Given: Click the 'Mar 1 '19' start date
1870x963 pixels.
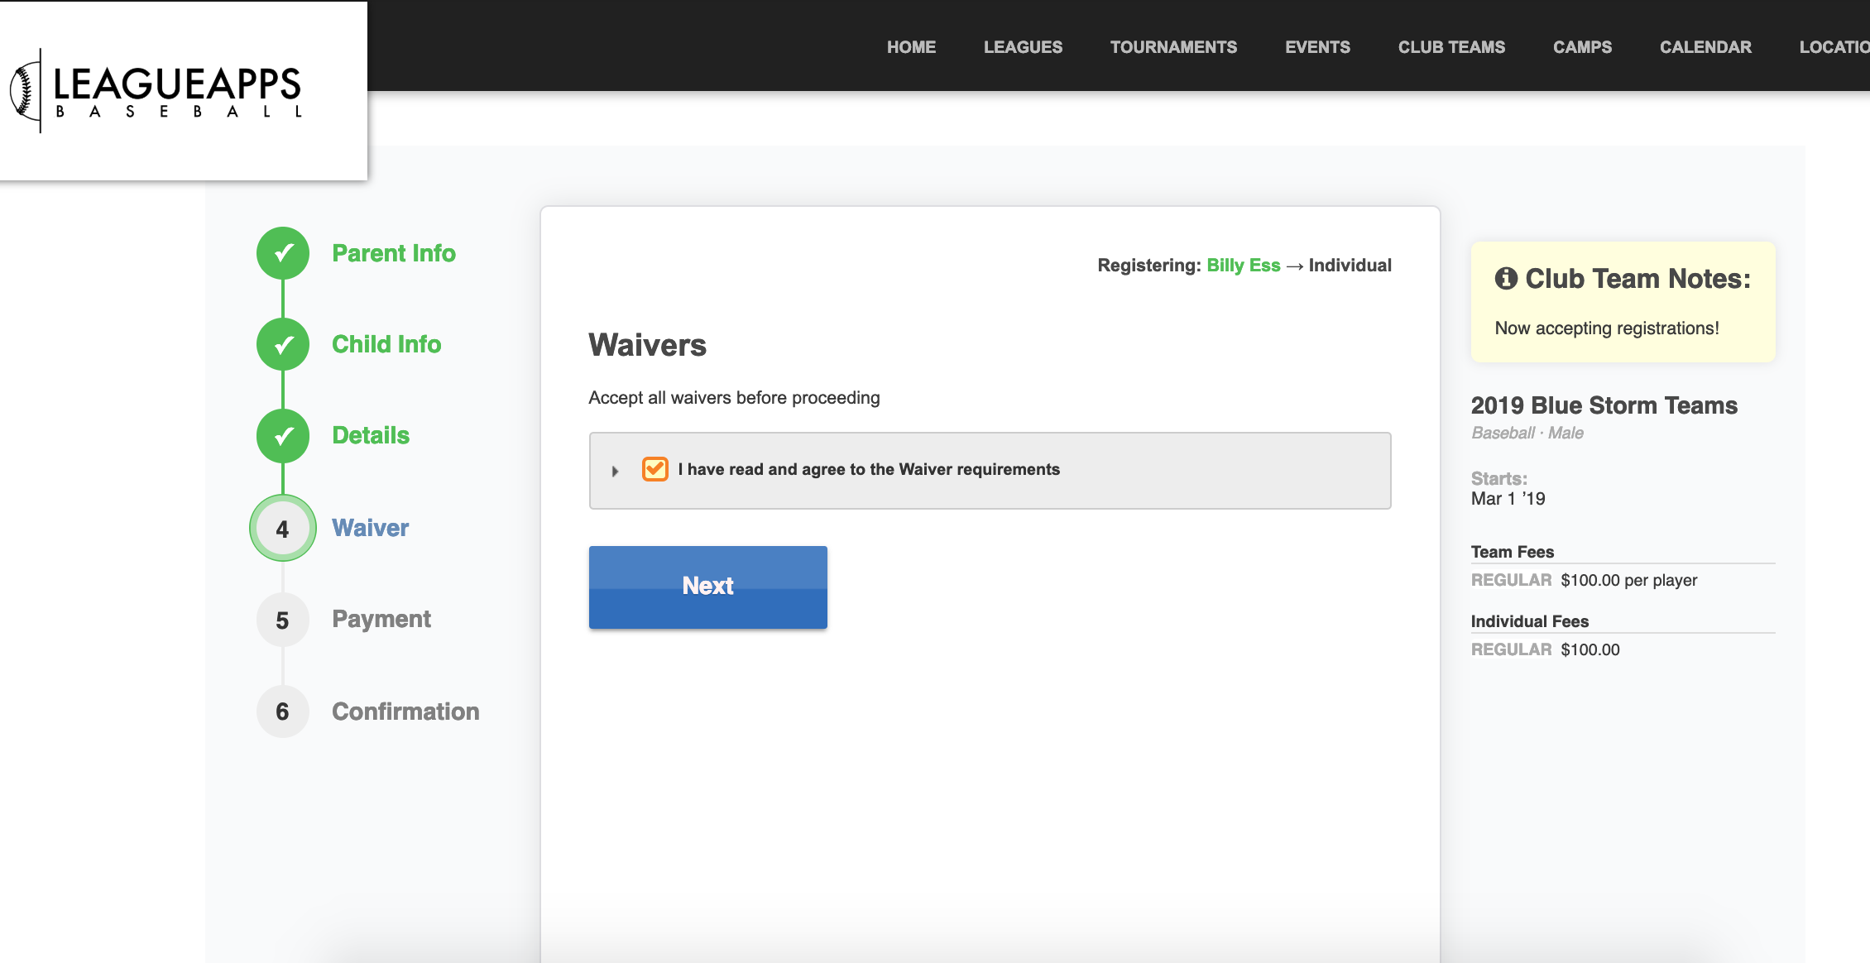Looking at the screenshot, I should coord(1508,499).
